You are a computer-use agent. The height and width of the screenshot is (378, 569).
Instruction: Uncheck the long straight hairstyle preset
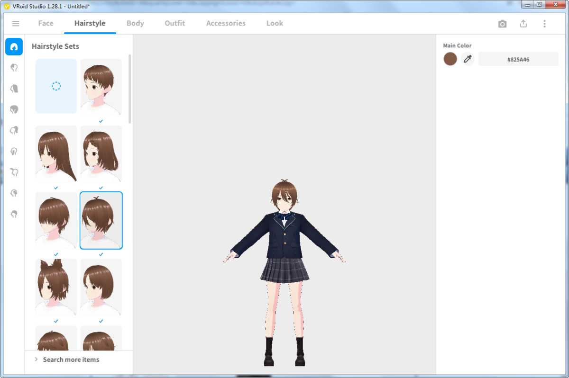click(x=56, y=153)
